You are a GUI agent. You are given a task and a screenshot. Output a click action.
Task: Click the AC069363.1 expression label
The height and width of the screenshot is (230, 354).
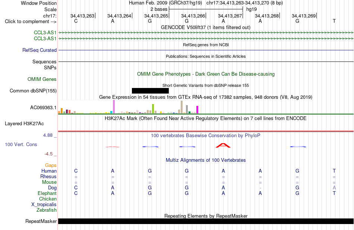[x=43, y=107]
